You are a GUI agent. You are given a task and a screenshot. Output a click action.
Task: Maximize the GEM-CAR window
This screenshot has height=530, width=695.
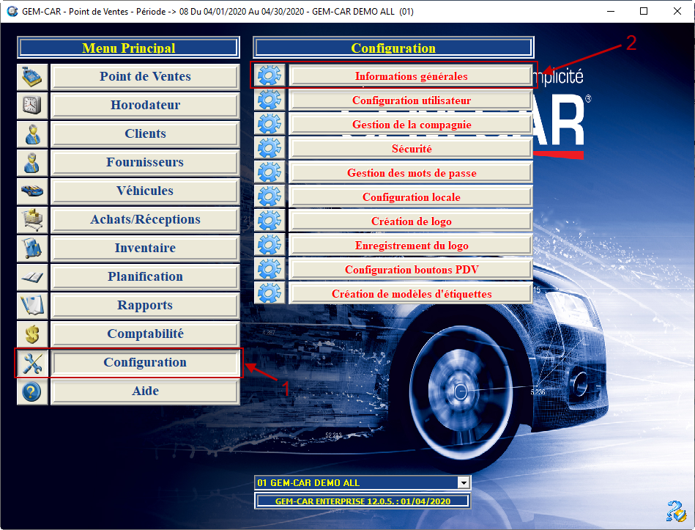[x=644, y=11]
